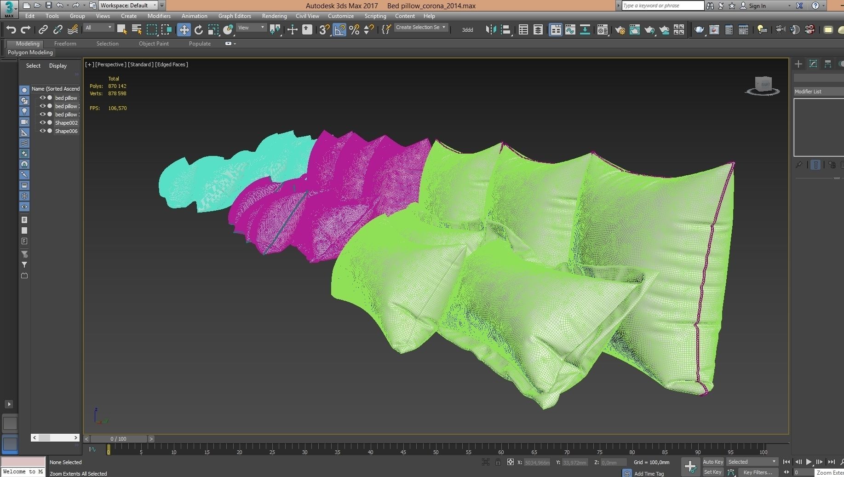Click the keyword search field

coord(663,6)
